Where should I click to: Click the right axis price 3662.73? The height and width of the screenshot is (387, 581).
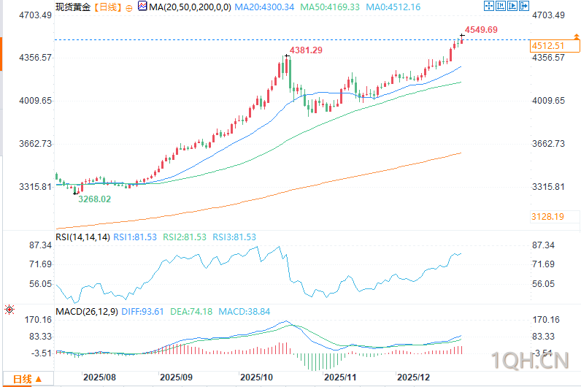click(548, 144)
